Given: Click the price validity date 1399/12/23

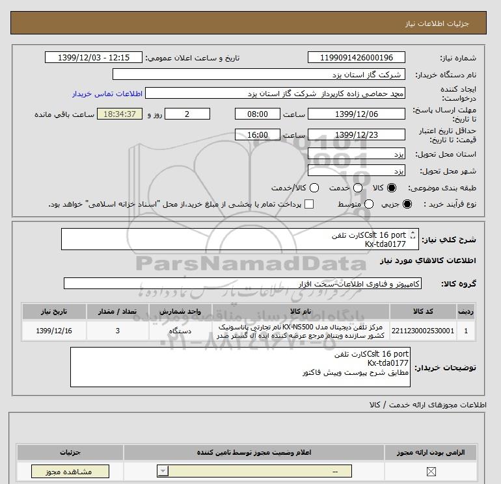Looking at the screenshot, I should pos(357,134).
